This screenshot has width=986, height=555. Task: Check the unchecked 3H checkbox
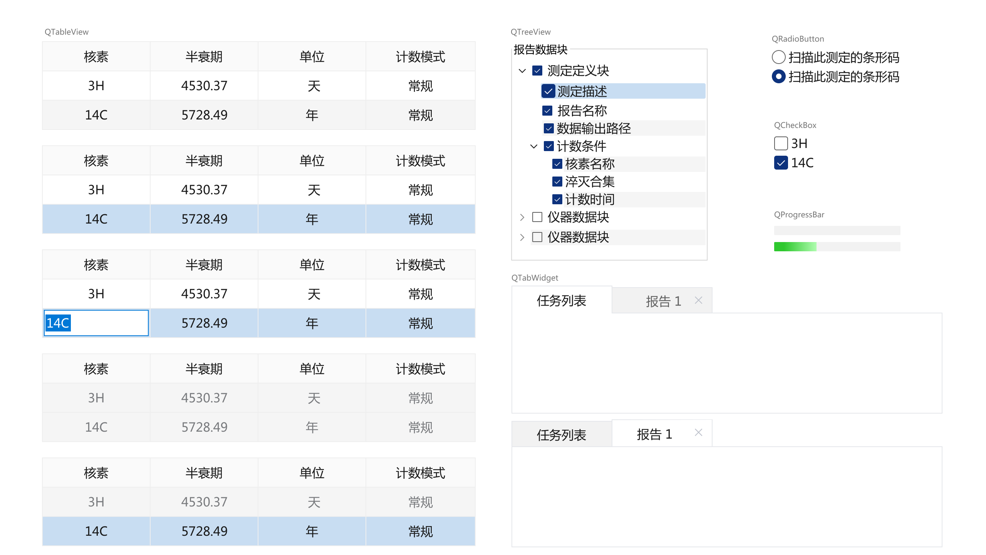tap(781, 143)
